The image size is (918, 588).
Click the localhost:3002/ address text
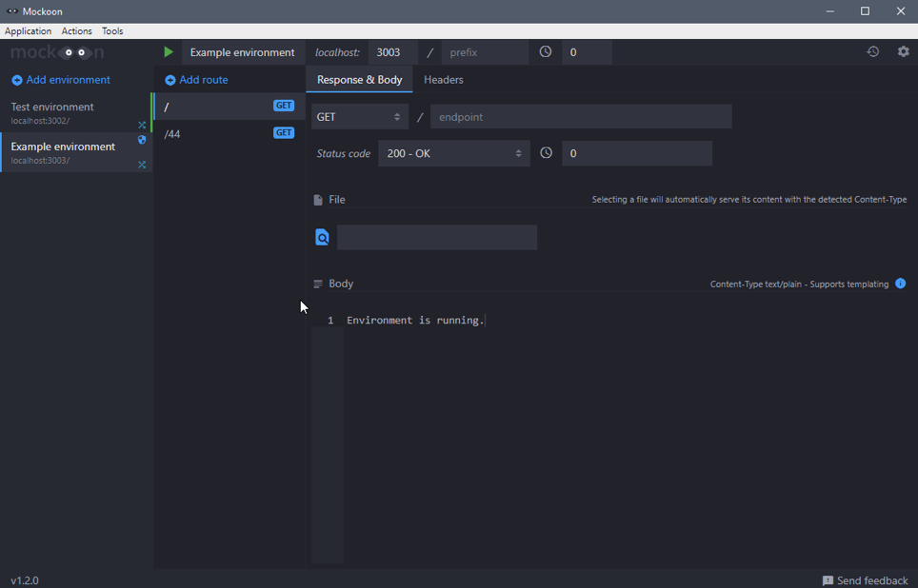click(x=40, y=121)
